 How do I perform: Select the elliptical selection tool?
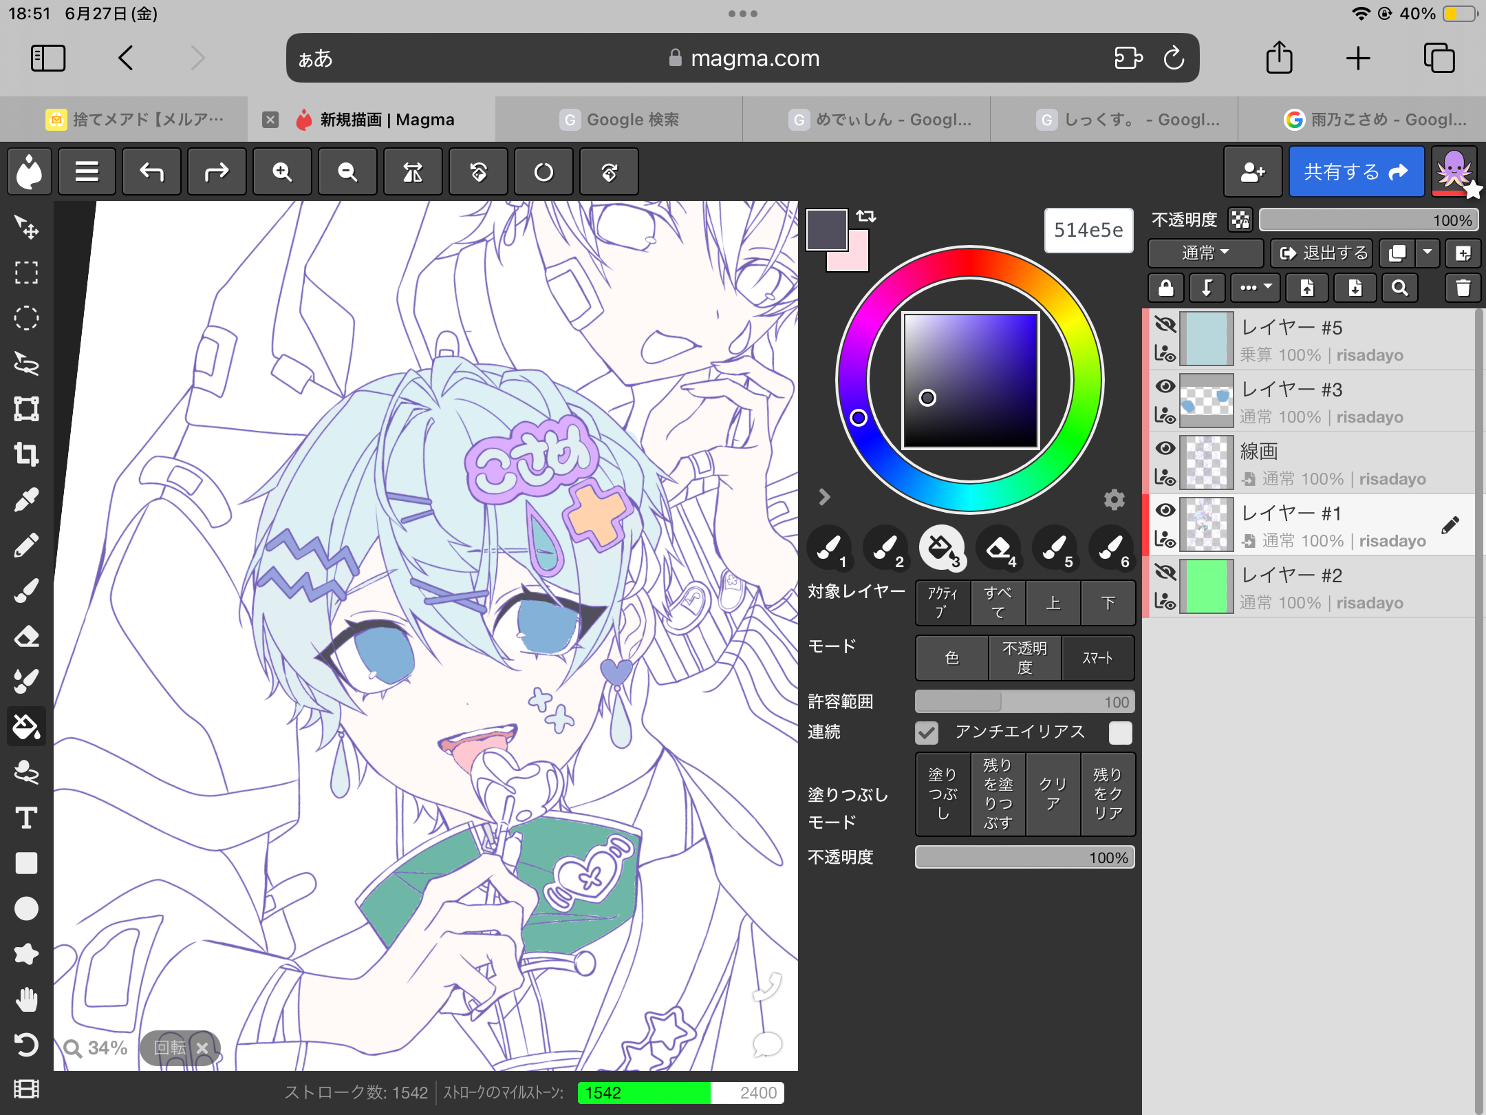click(26, 318)
